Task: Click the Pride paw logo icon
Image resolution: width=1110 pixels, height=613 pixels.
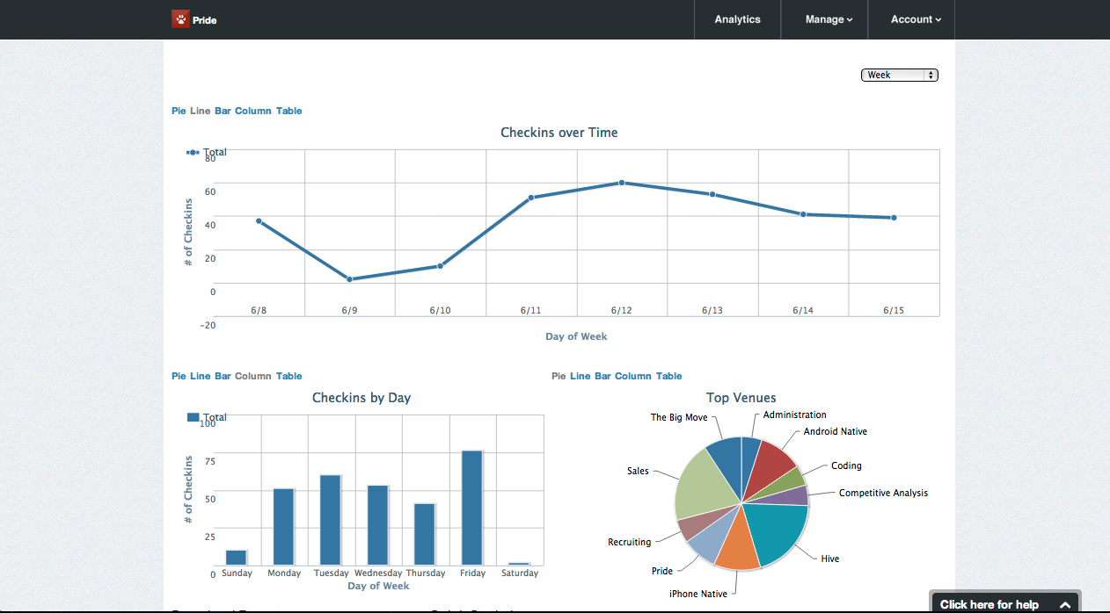Action: (180, 18)
